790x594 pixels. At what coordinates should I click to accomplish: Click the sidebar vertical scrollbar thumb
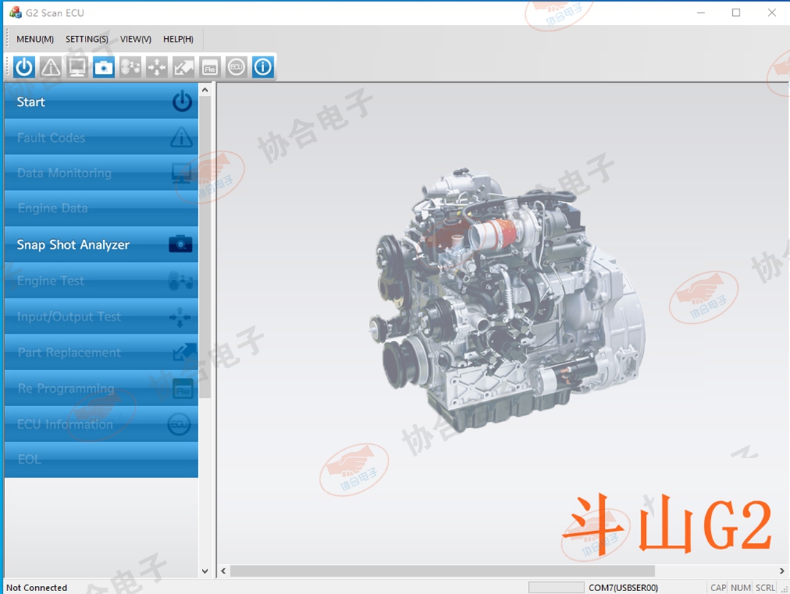click(x=205, y=247)
